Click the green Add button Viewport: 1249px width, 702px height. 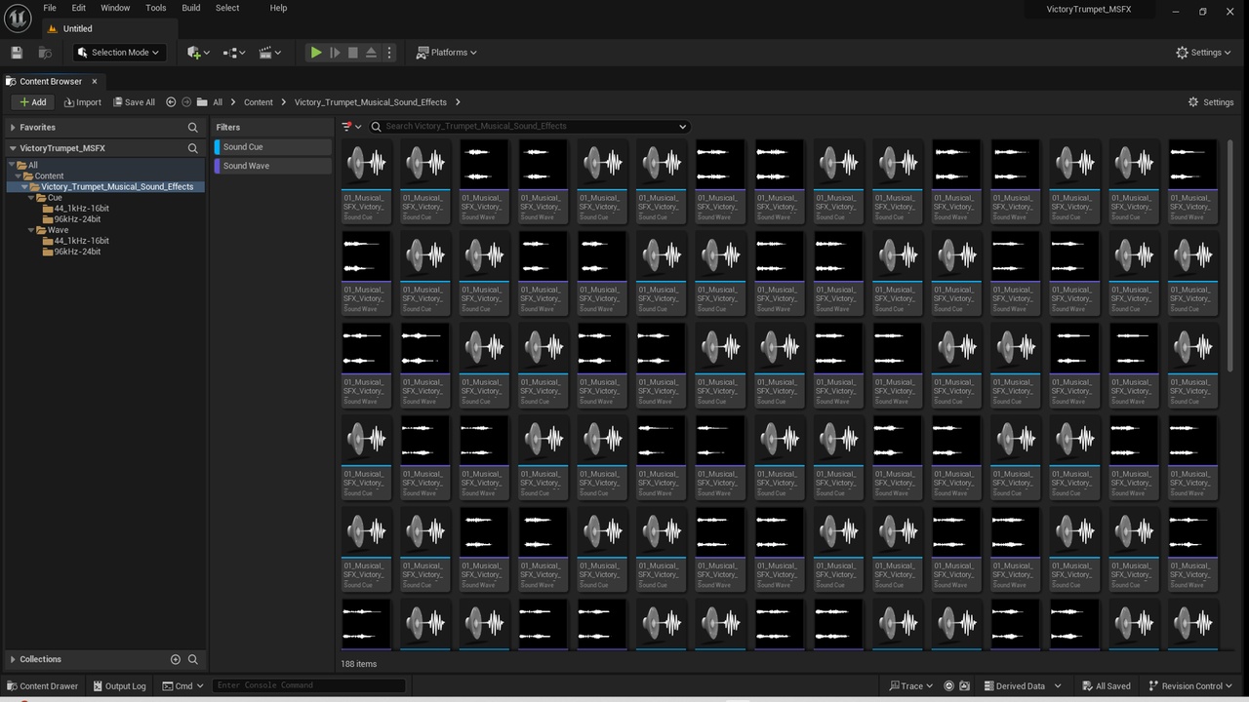click(32, 102)
